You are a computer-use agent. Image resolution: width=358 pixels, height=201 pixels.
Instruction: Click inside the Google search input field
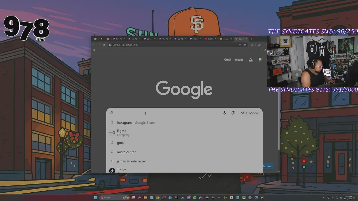tap(168, 113)
